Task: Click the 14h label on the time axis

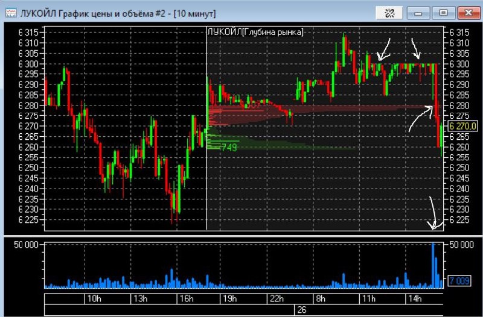Action: [x=415, y=298]
